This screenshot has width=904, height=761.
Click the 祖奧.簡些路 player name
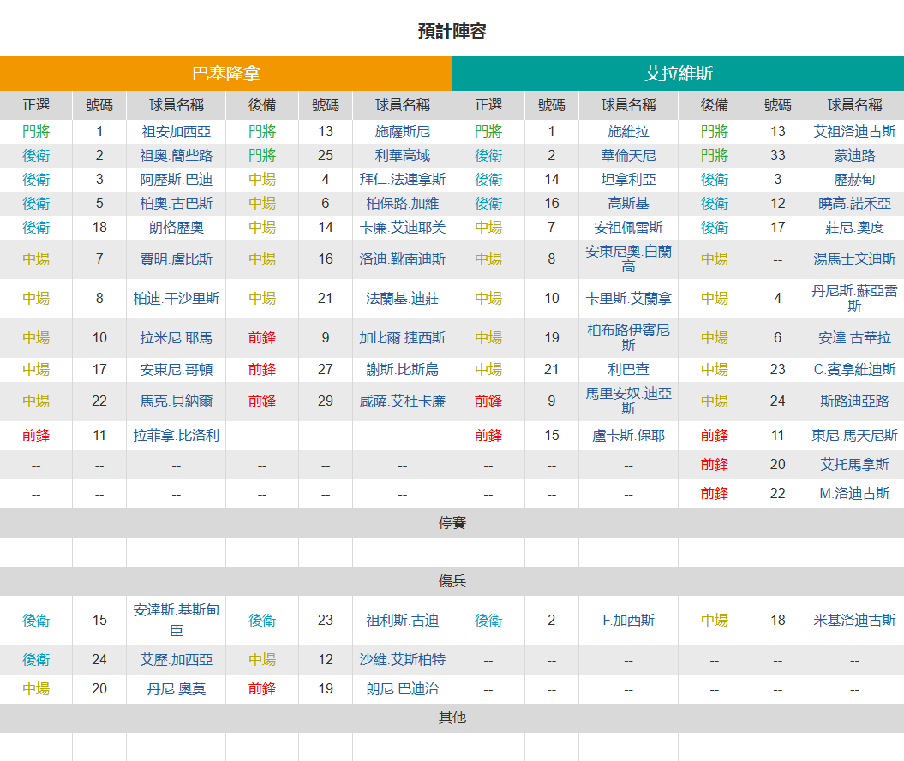point(176,156)
